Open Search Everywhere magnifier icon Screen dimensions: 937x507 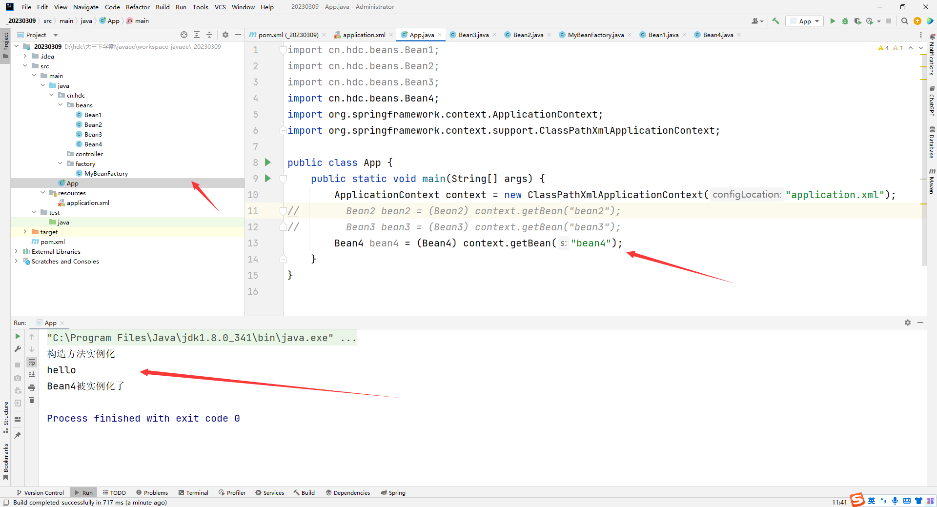pyautogui.click(x=904, y=21)
